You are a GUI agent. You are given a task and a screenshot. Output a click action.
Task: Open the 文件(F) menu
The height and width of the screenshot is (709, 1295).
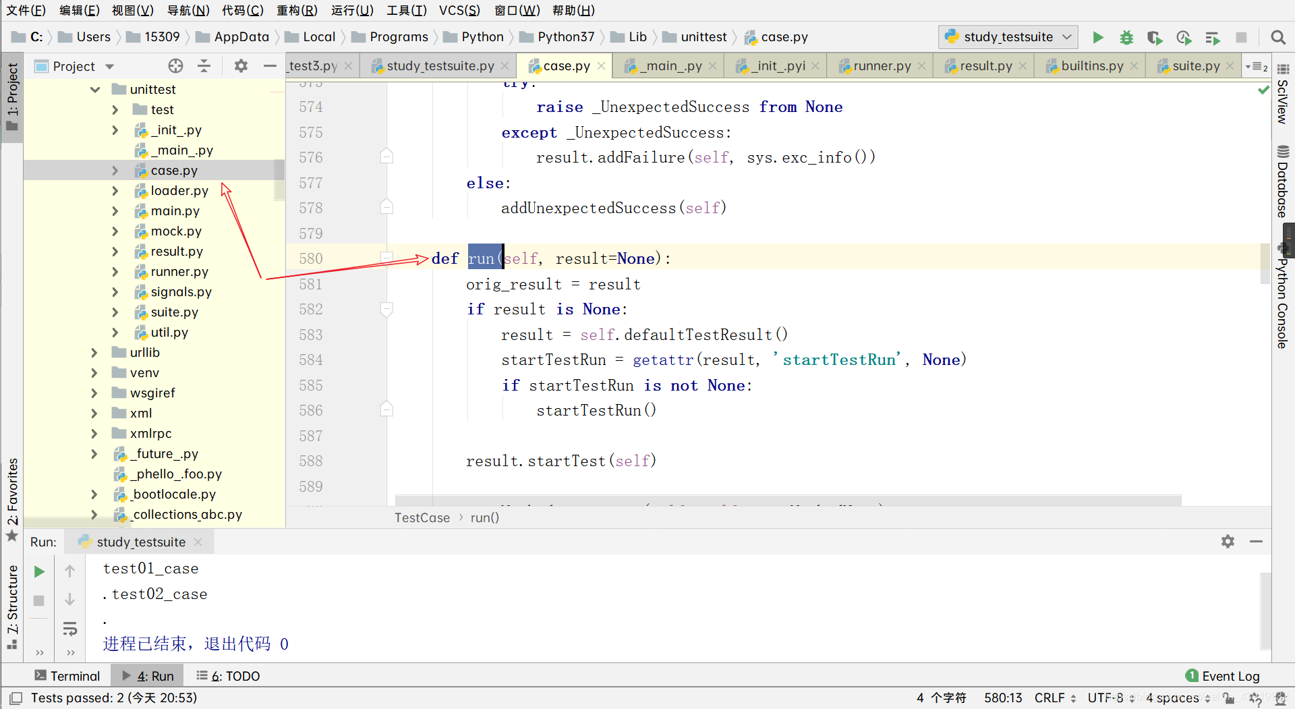click(x=26, y=10)
